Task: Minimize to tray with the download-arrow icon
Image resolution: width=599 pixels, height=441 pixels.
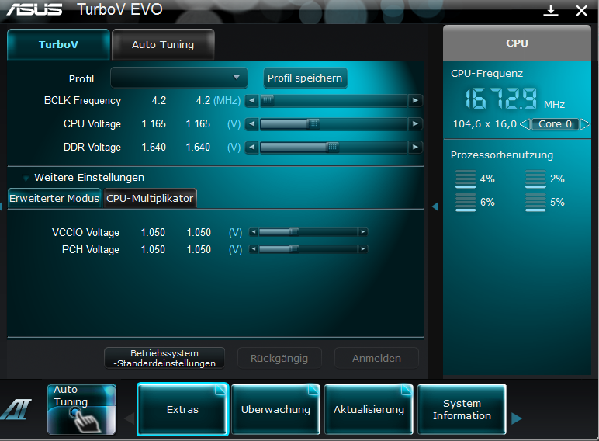Action: (550, 11)
